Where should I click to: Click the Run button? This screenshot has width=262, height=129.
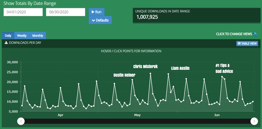[x=97, y=12]
